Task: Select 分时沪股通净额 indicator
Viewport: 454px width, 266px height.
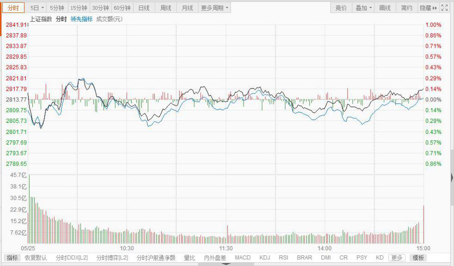Action: [x=156, y=258]
